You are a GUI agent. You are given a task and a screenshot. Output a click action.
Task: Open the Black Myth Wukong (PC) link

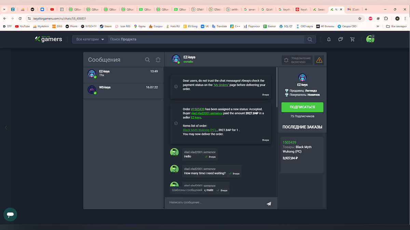[199, 130]
